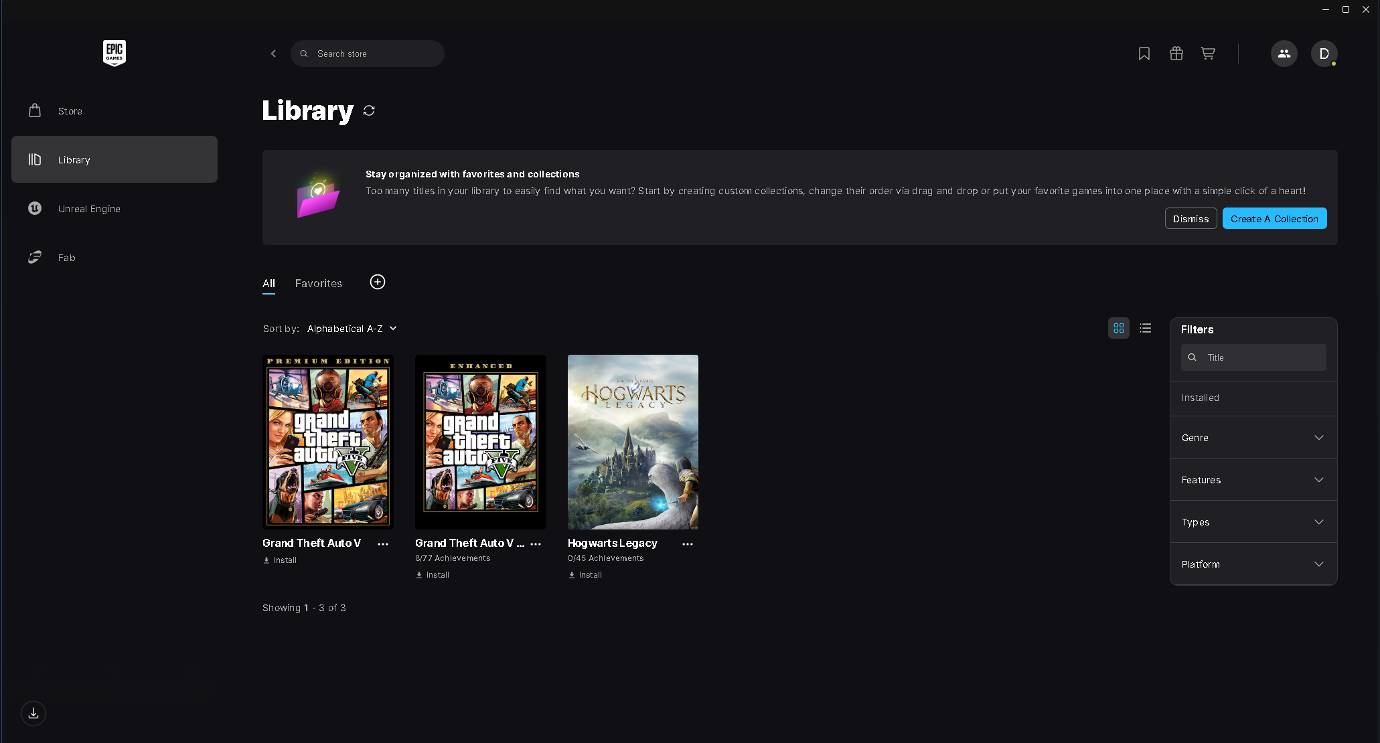This screenshot has height=743, width=1380.
Task: Switch to grid view
Action: click(x=1119, y=328)
